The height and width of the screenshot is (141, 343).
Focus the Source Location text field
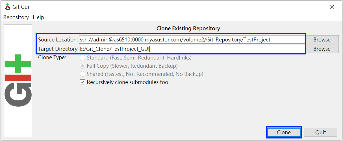click(x=192, y=39)
